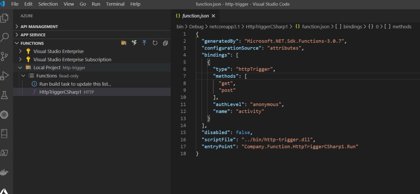Open the Terminal menu
The width and height of the screenshot is (420, 194).
coord(115,4)
